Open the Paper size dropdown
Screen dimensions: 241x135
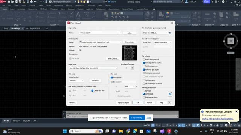(93, 68)
